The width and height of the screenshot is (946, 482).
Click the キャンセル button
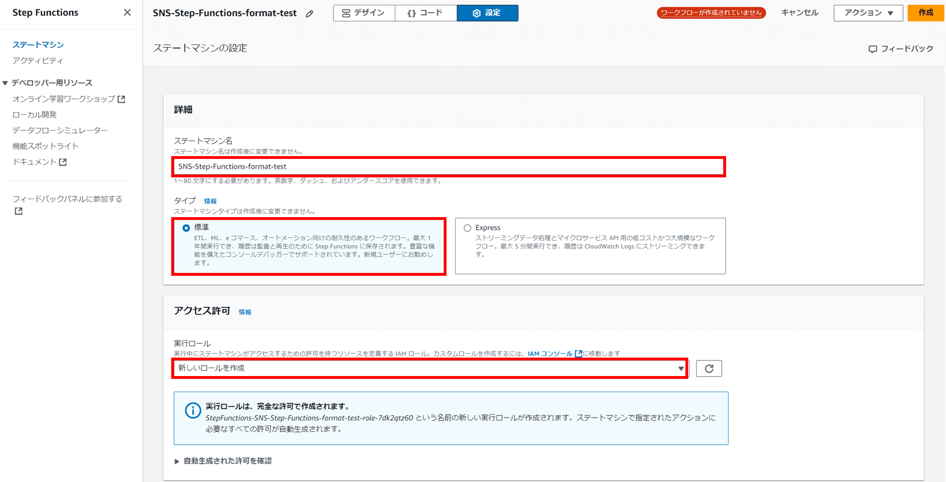(799, 13)
